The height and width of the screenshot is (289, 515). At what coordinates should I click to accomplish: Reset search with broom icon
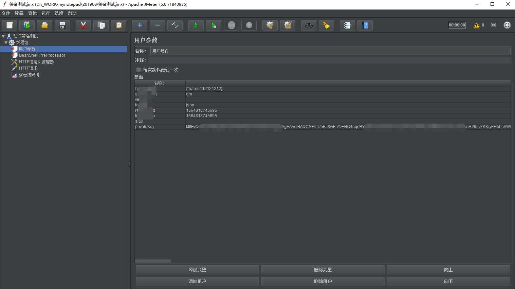coord(326,25)
